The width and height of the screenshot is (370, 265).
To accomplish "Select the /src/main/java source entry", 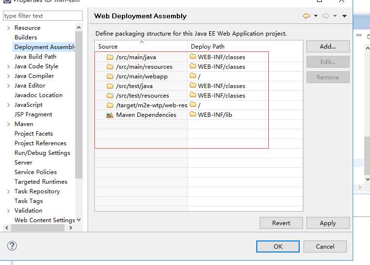I will [136, 57].
